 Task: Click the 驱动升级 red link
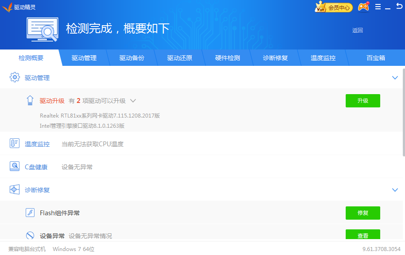[52, 101]
